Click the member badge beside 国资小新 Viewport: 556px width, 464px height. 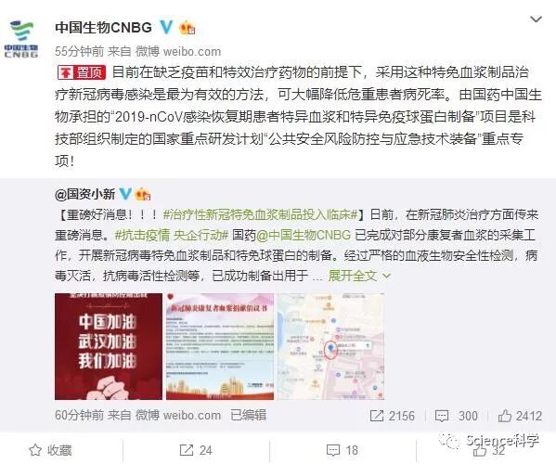click(143, 194)
